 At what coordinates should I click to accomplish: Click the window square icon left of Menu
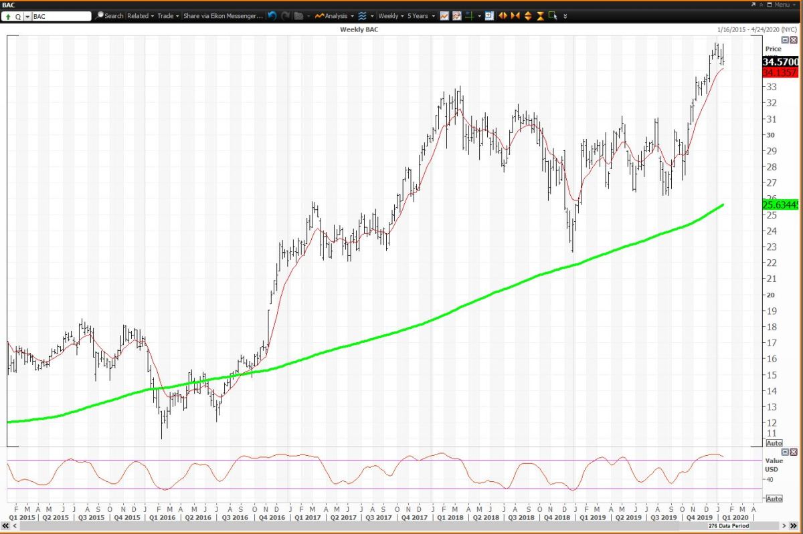click(769, 5)
